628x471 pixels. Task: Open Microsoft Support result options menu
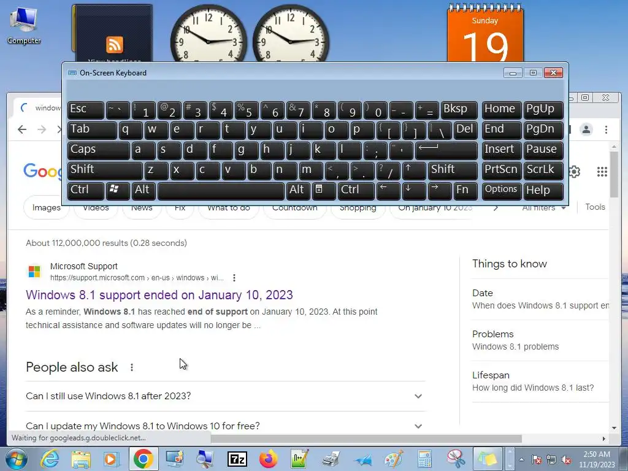point(234,278)
